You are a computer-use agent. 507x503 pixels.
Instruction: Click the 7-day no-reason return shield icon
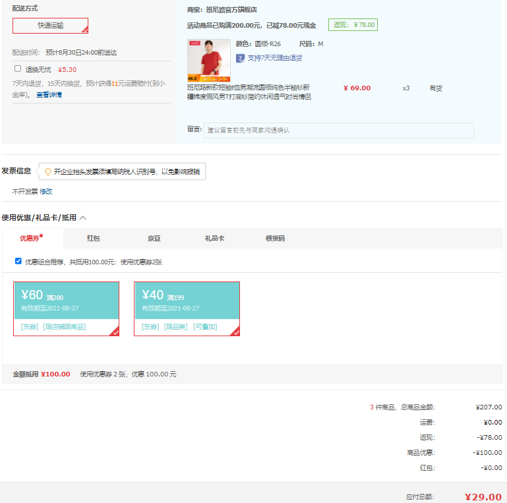click(240, 58)
